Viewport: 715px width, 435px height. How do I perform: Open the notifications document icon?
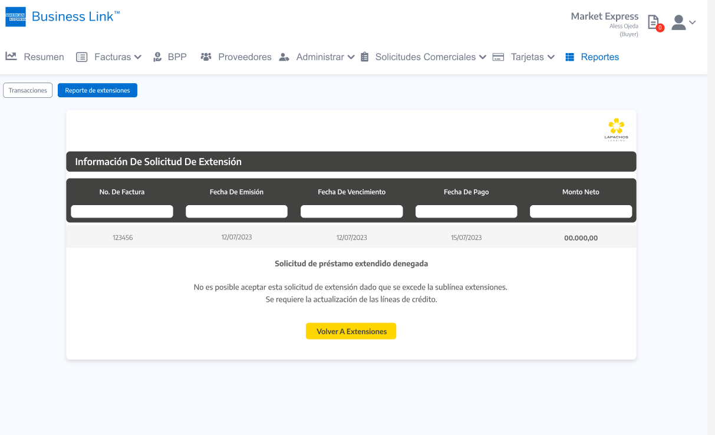tap(653, 22)
